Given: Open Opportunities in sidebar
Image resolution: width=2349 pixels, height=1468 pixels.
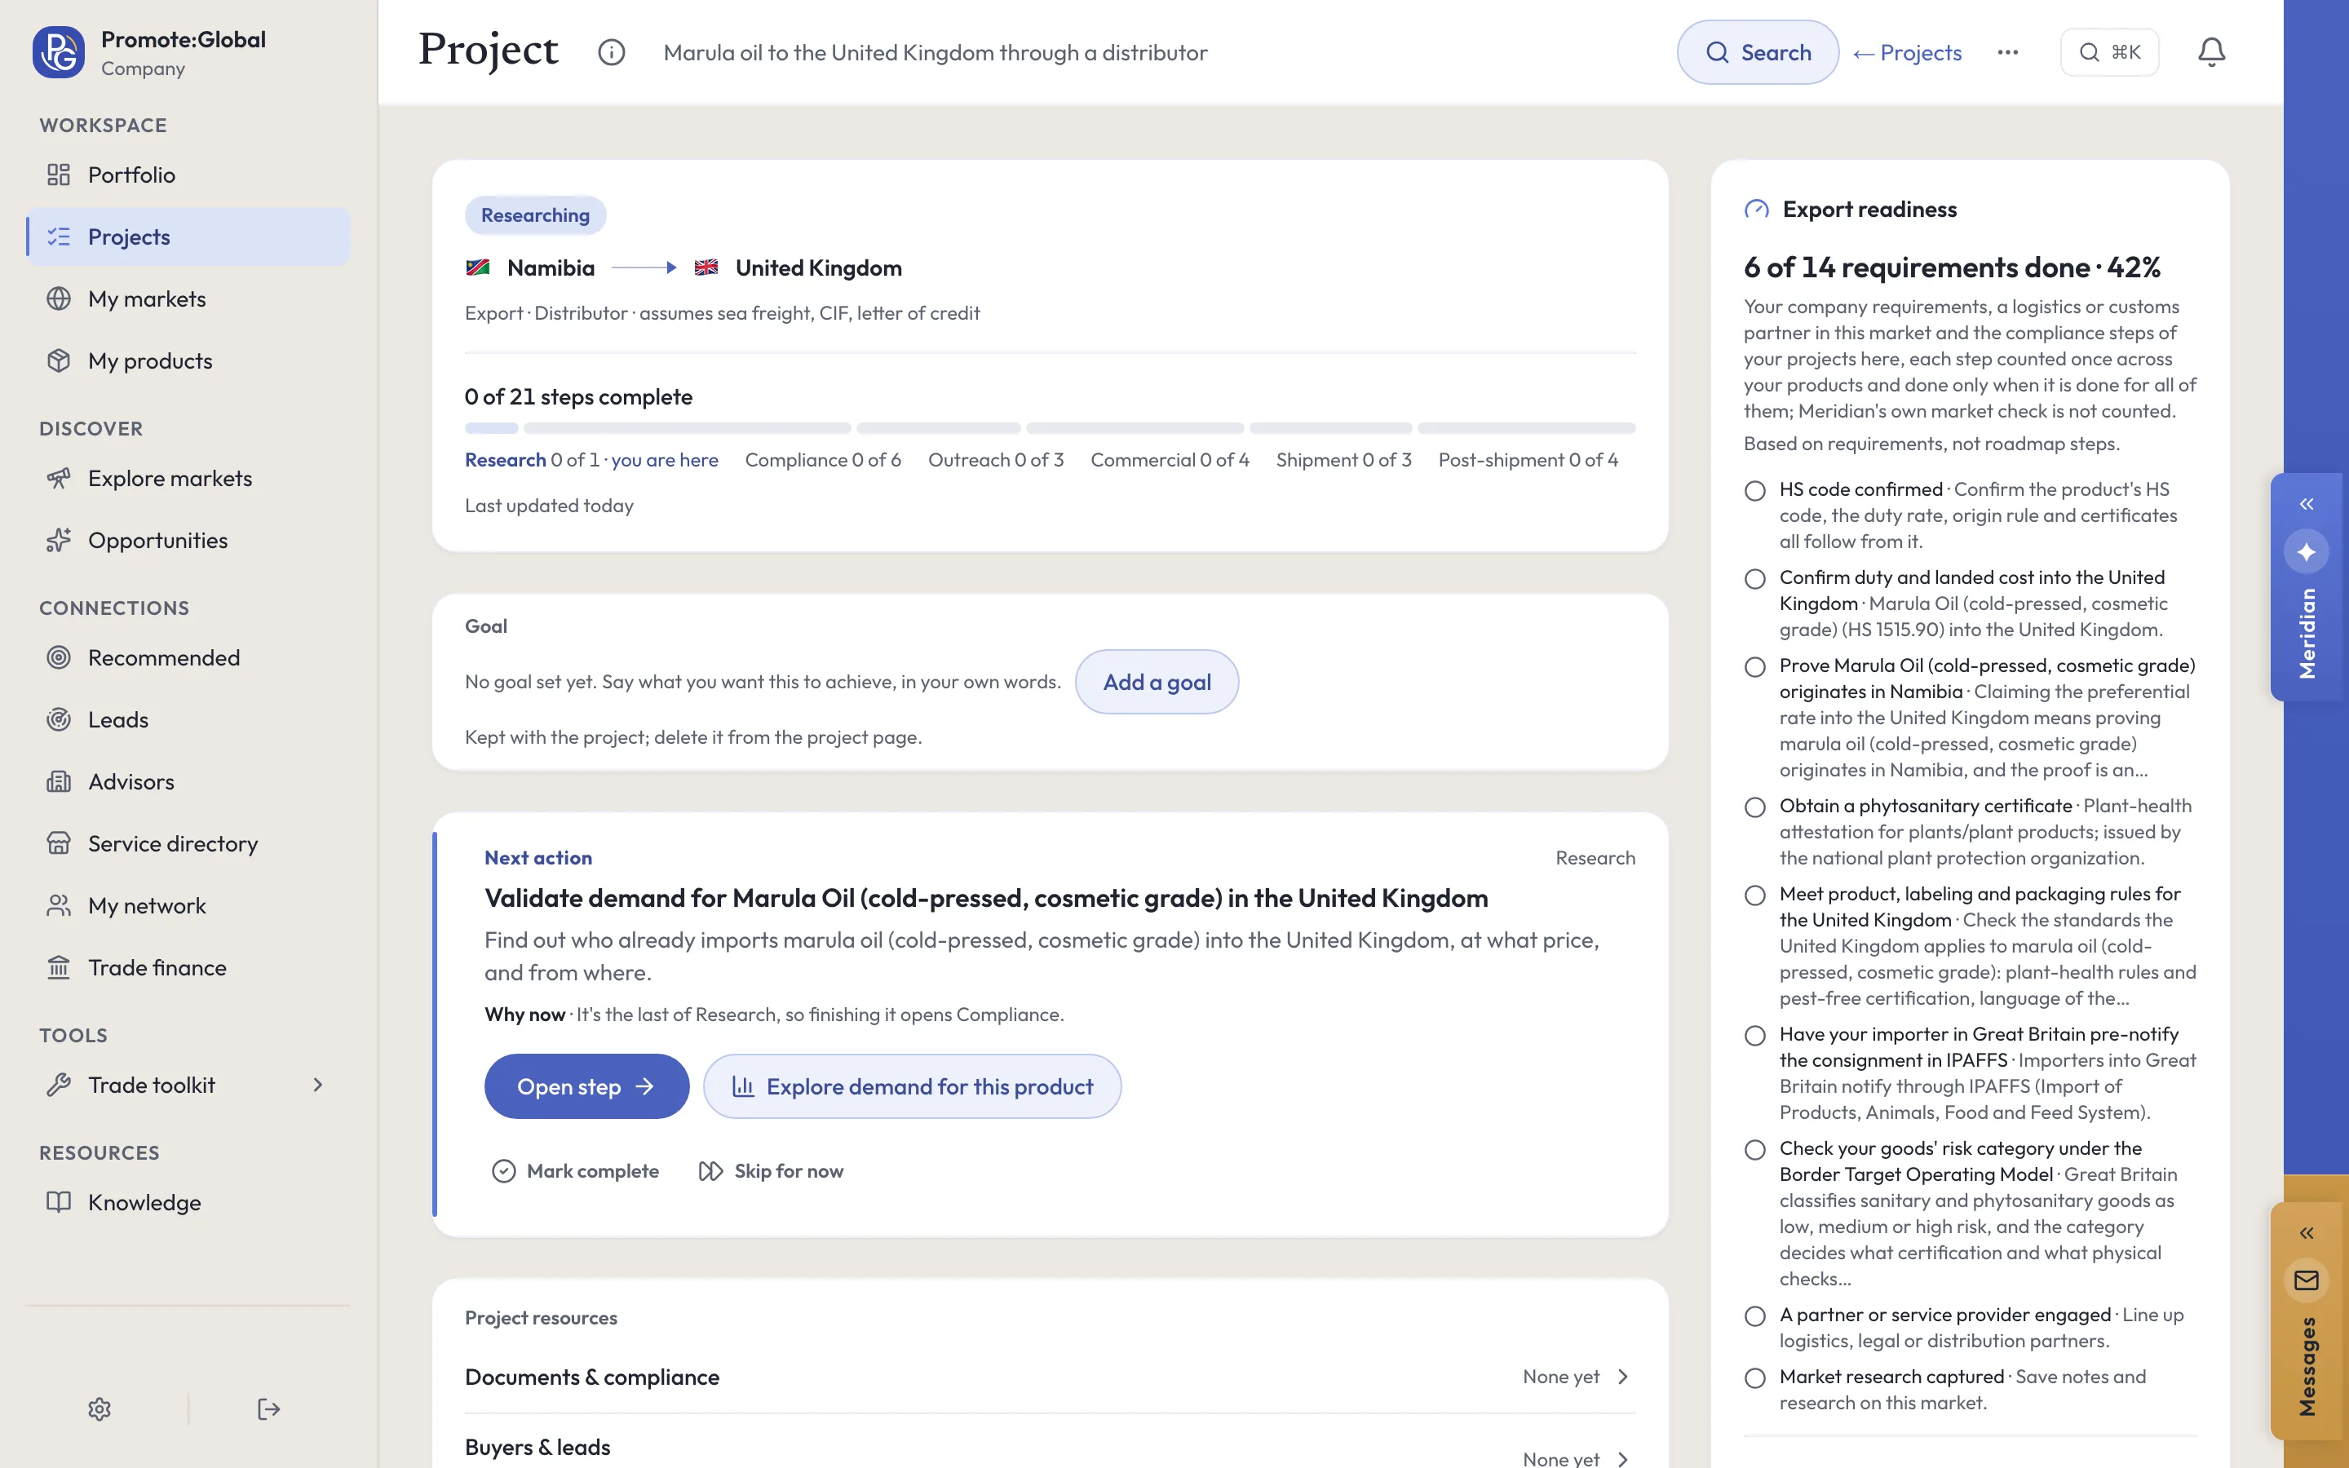Looking at the screenshot, I should coord(188,541).
